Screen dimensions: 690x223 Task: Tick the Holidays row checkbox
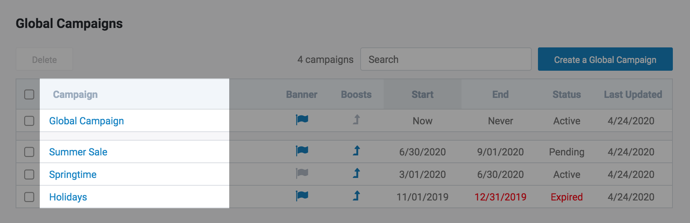(29, 197)
